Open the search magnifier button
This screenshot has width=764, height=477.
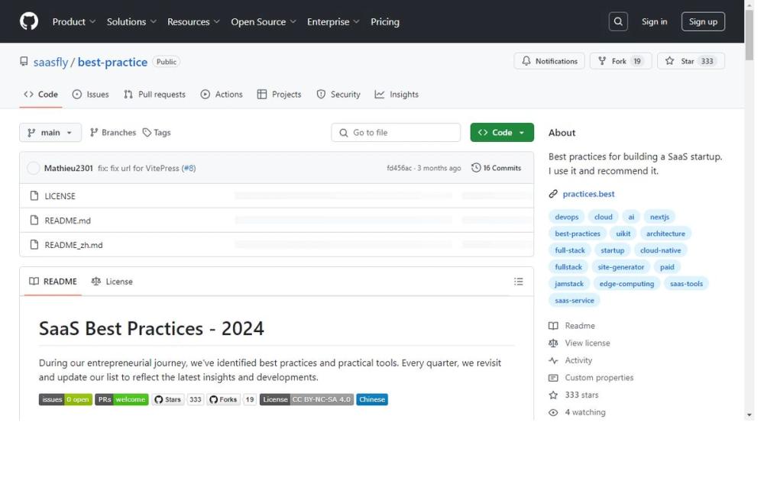point(618,21)
